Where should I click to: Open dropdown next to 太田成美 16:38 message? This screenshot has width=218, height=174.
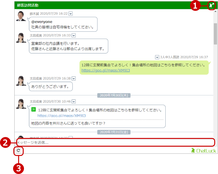tap(73, 79)
